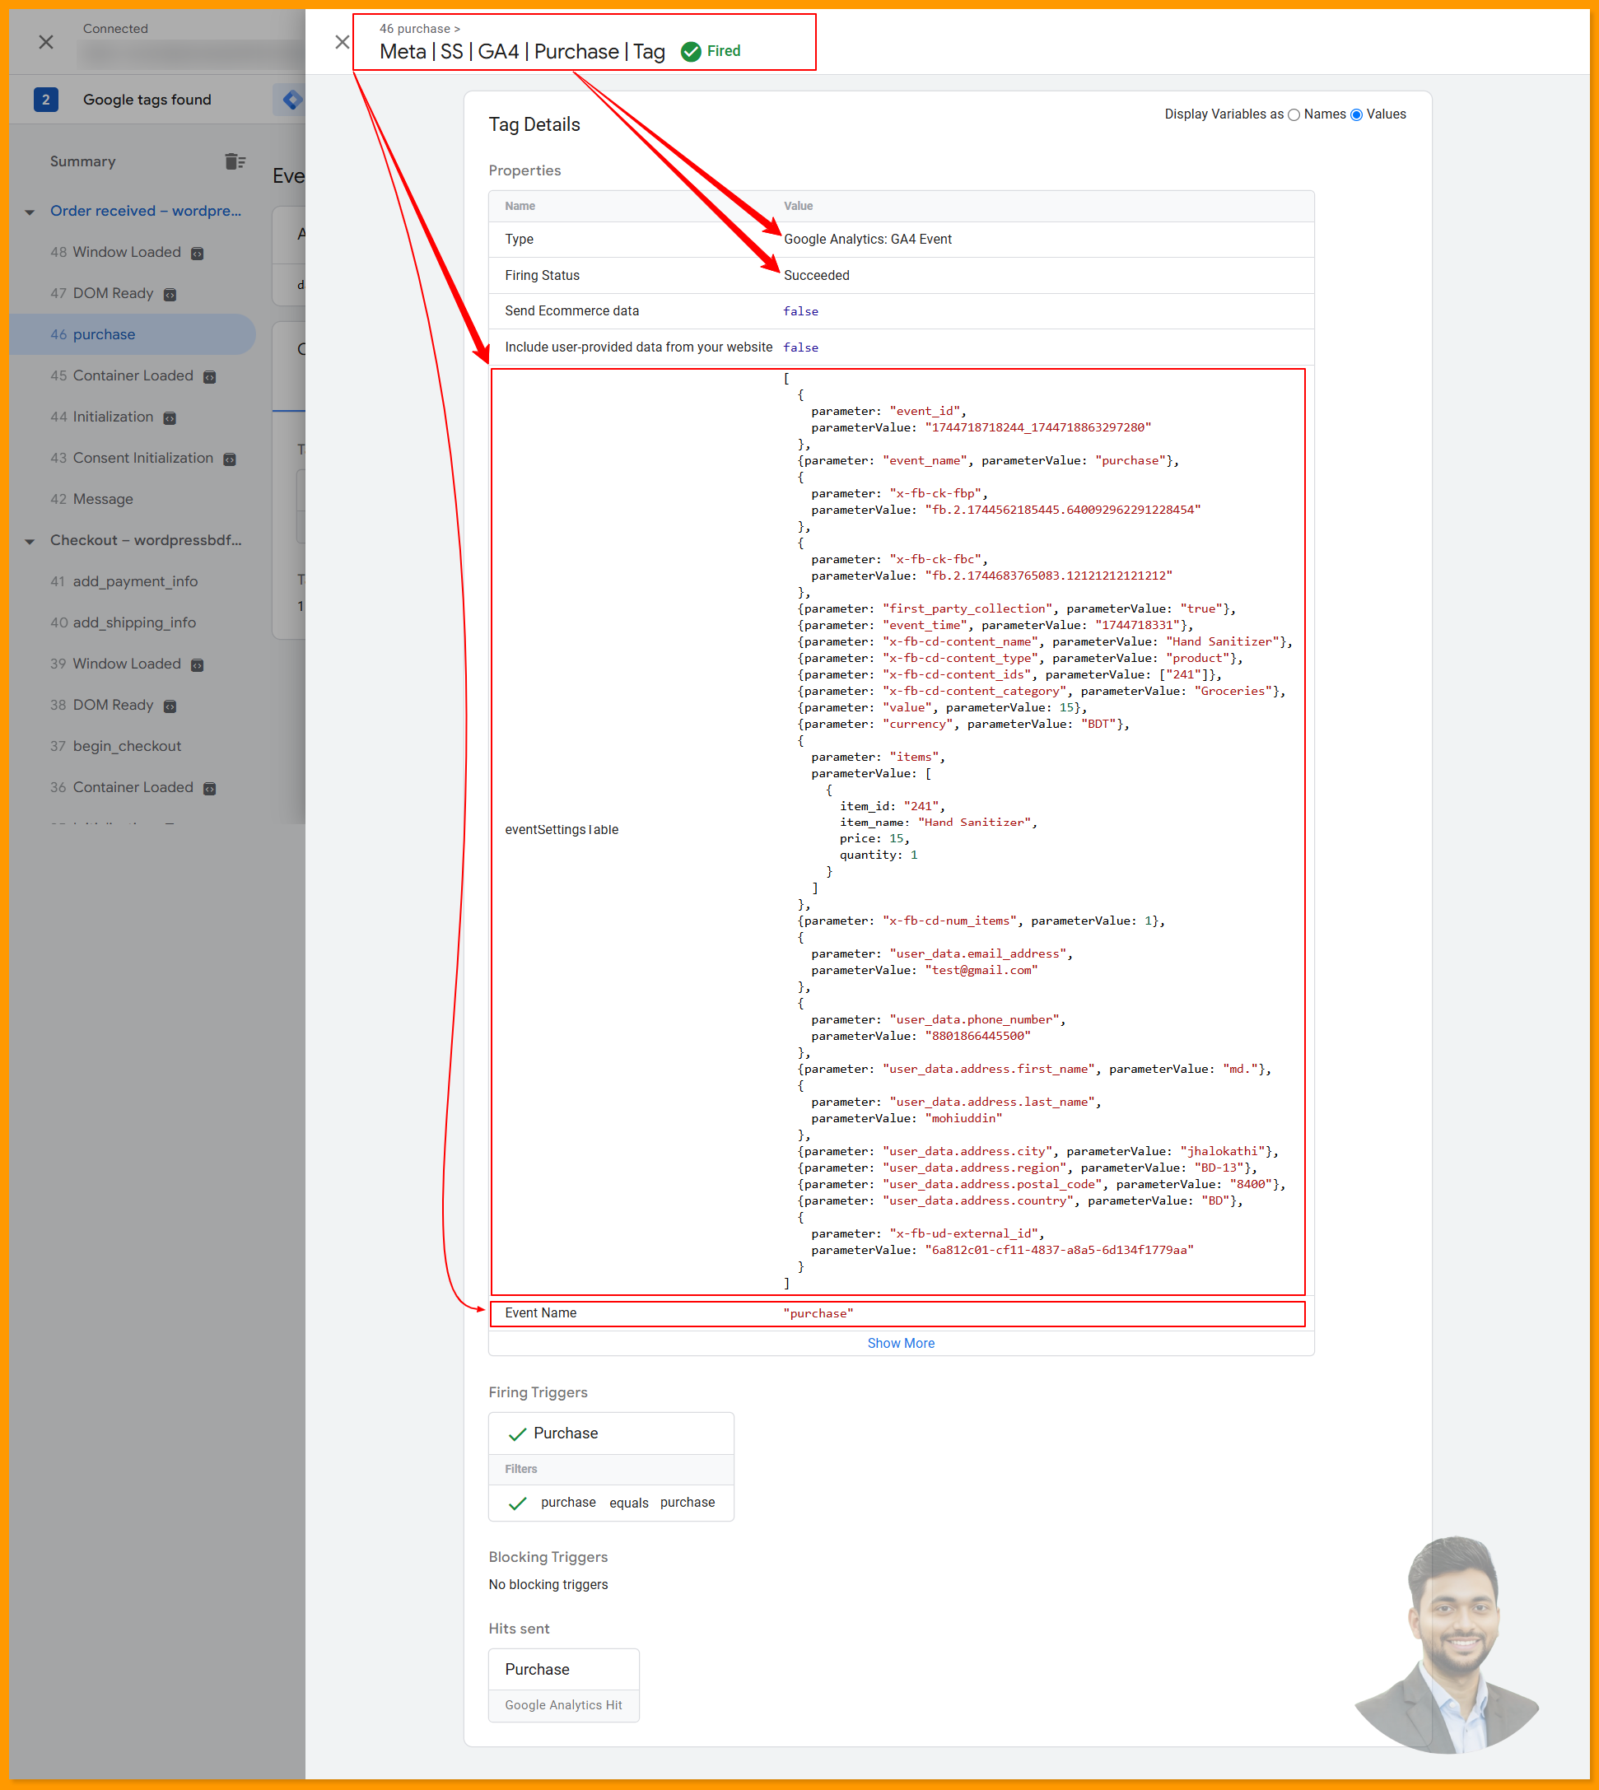
Task: Open the Purchase firing trigger
Action: [x=566, y=1433]
